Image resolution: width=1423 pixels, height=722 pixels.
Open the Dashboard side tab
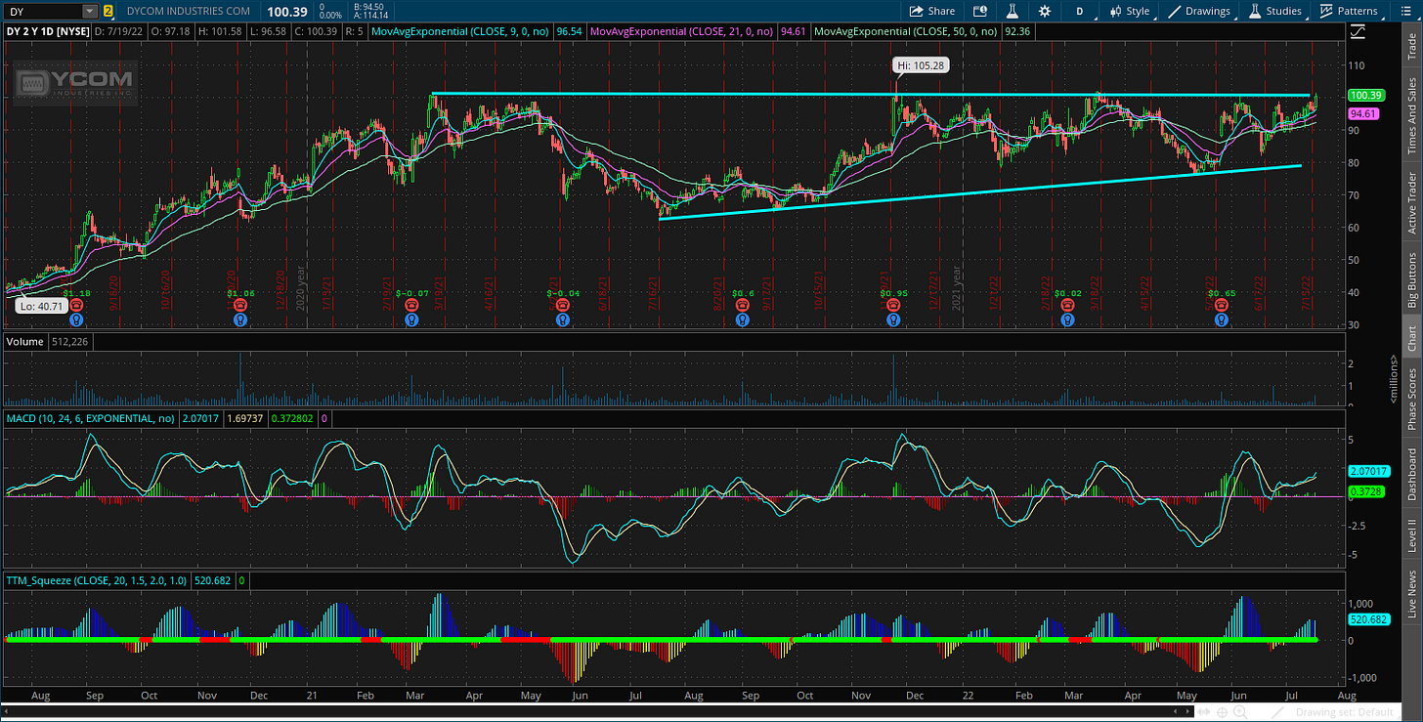coord(1410,474)
